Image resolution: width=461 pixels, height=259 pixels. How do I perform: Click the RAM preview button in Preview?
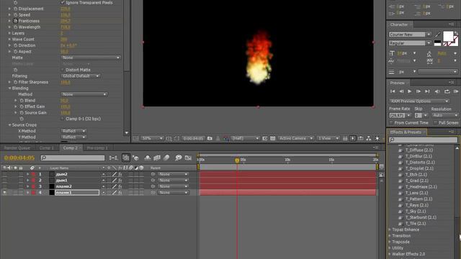pyautogui.click(x=456, y=91)
